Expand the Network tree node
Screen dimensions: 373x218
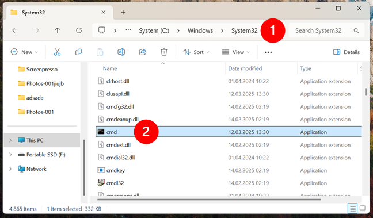(10, 169)
